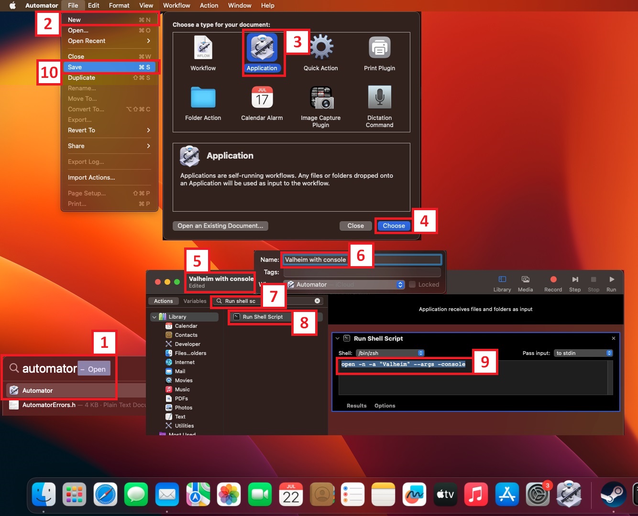Open the Media toolbar icon
The height and width of the screenshot is (516, 638).
tap(525, 279)
